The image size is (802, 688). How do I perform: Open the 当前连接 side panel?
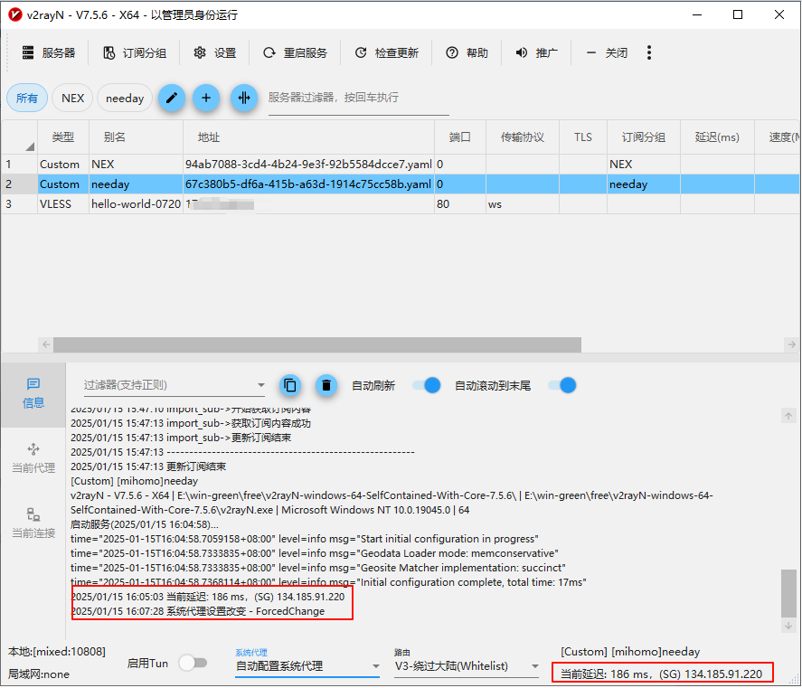click(x=33, y=523)
